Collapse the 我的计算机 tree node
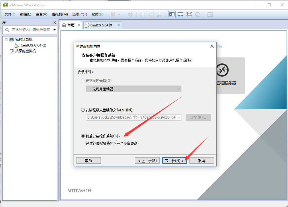 [6, 40]
